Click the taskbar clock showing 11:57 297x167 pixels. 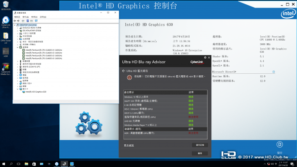283,164
